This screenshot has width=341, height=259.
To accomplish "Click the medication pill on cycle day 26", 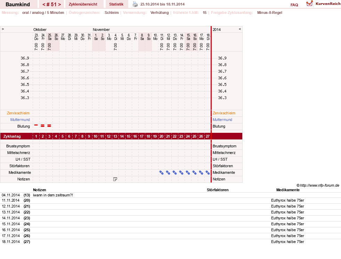I will (201, 173).
